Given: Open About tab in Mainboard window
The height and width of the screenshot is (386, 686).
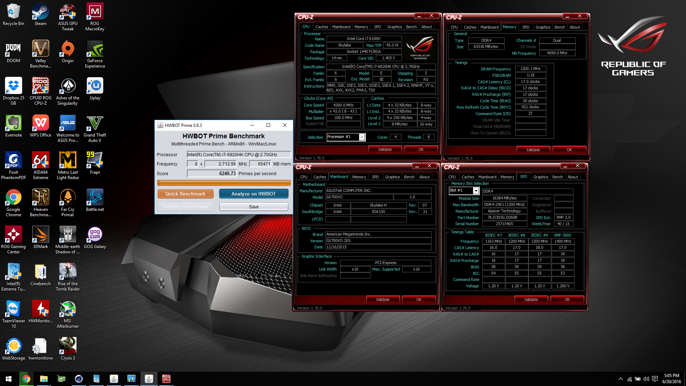Looking at the screenshot, I should click(x=424, y=177).
